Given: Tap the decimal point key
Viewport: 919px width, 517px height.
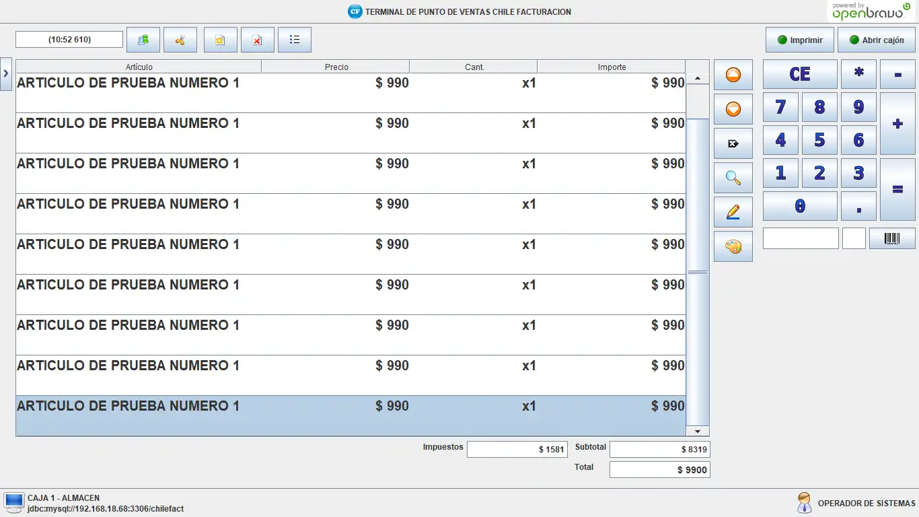Looking at the screenshot, I should click(x=858, y=206).
